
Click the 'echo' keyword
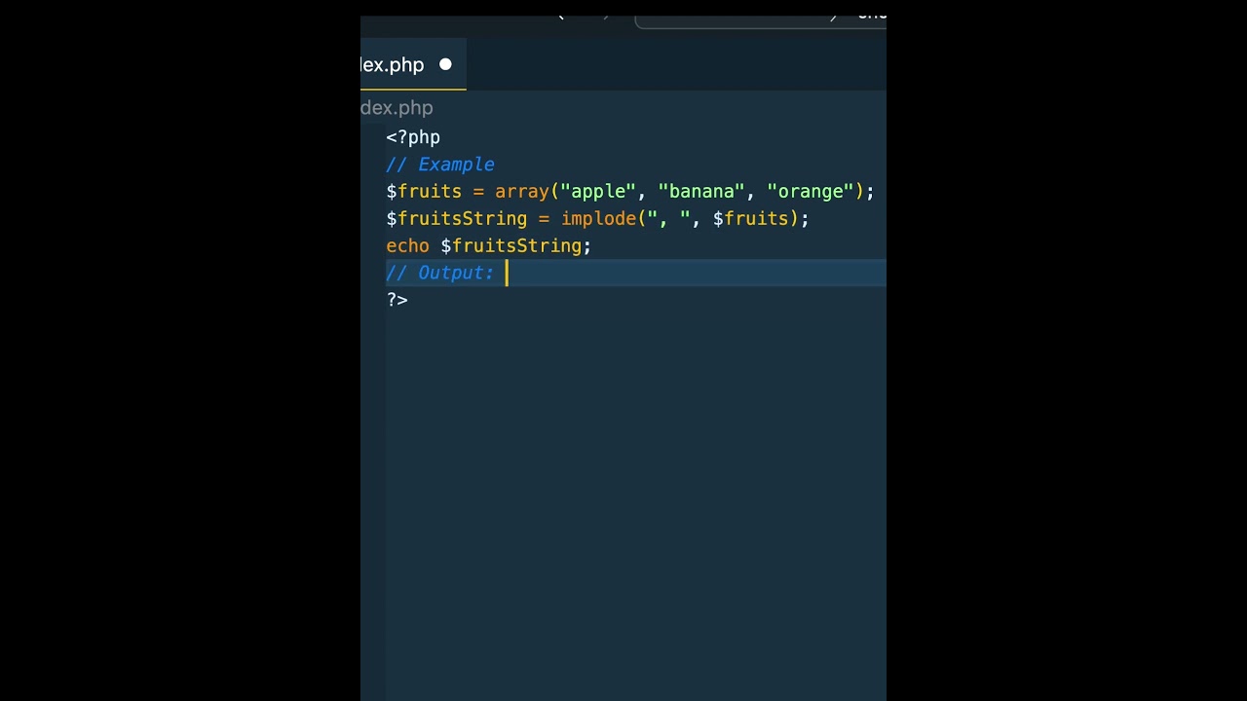[407, 246]
